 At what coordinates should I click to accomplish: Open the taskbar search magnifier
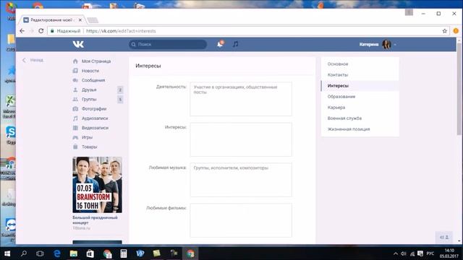(24, 253)
